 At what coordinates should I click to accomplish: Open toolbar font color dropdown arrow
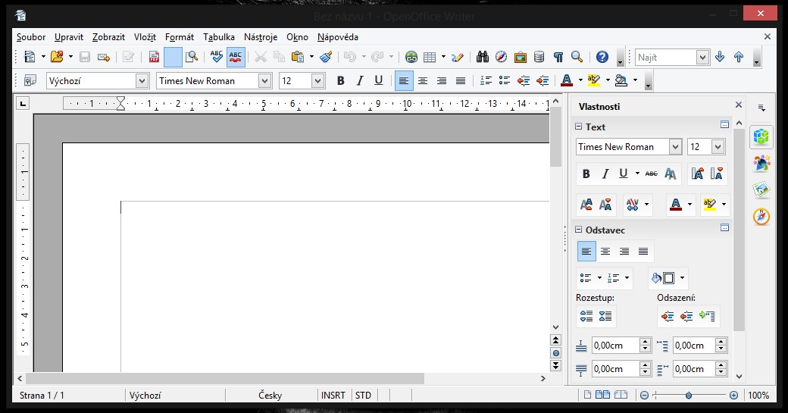[580, 80]
